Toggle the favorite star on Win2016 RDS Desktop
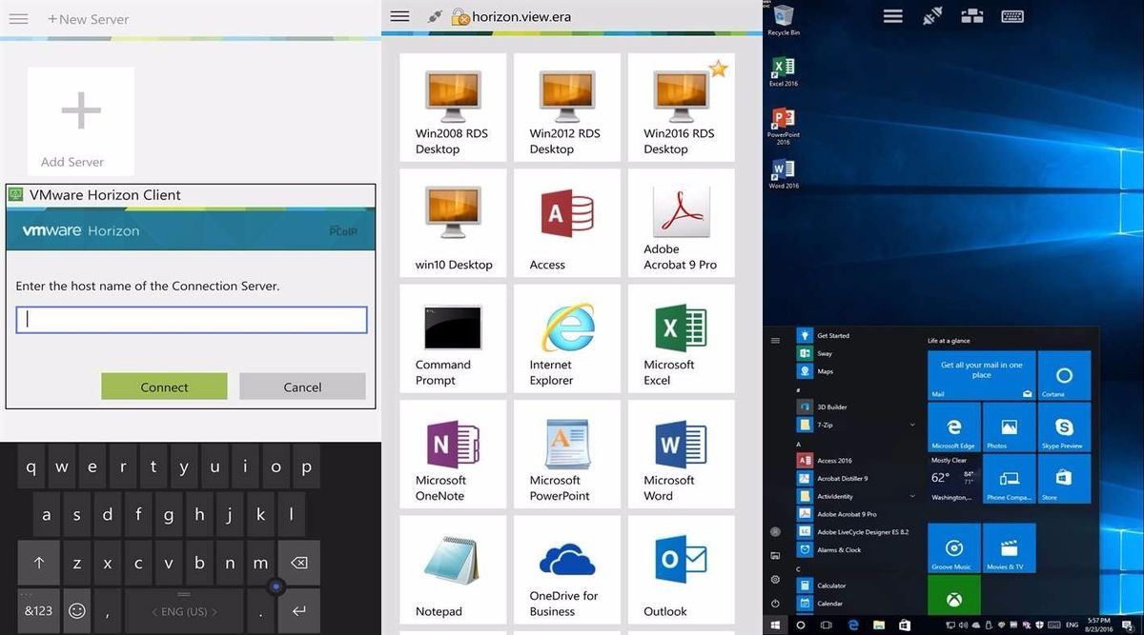Viewport: 1144px width, 635px height. [x=718, y=68]
